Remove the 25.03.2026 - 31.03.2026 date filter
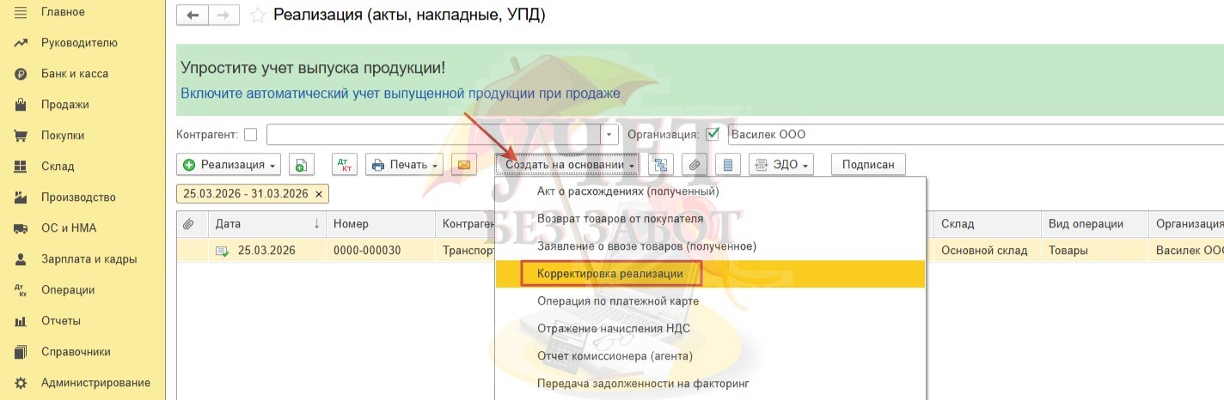Viewport: 1224px width, 400px height. (319, 194)
